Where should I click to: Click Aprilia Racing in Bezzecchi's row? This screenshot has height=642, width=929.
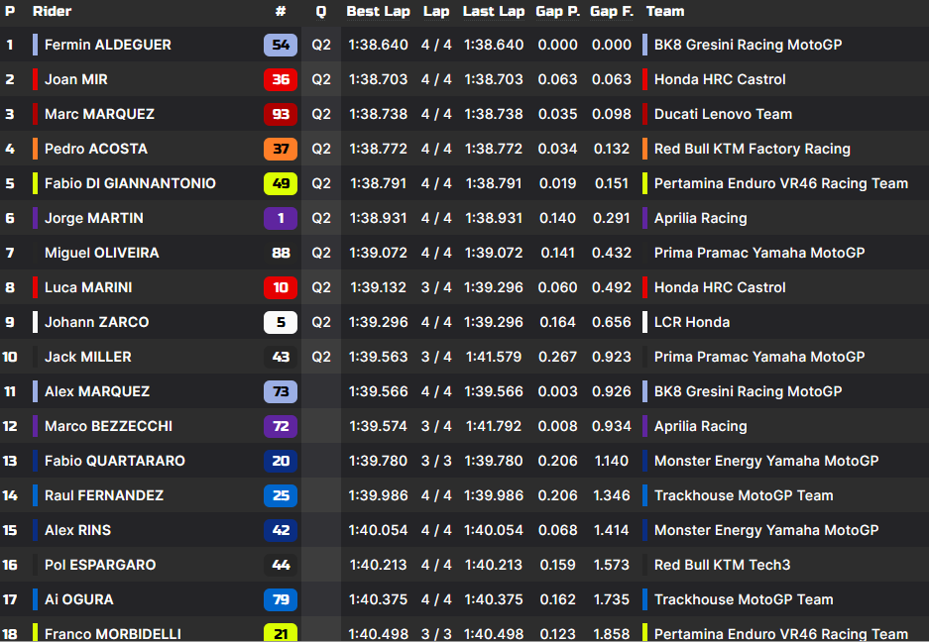click(x=700, y=426)
